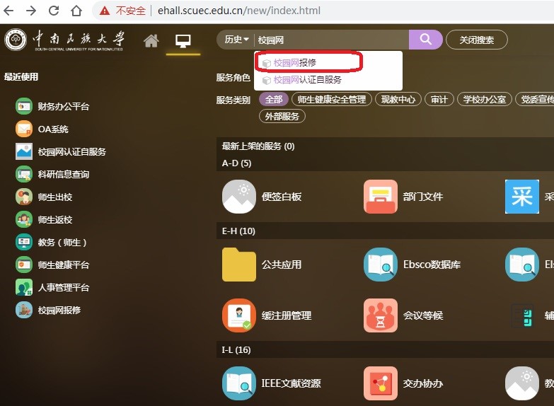Click the 关闭搜索 button
The width and height of the screenshot is (554, 406).
point(476,40)
